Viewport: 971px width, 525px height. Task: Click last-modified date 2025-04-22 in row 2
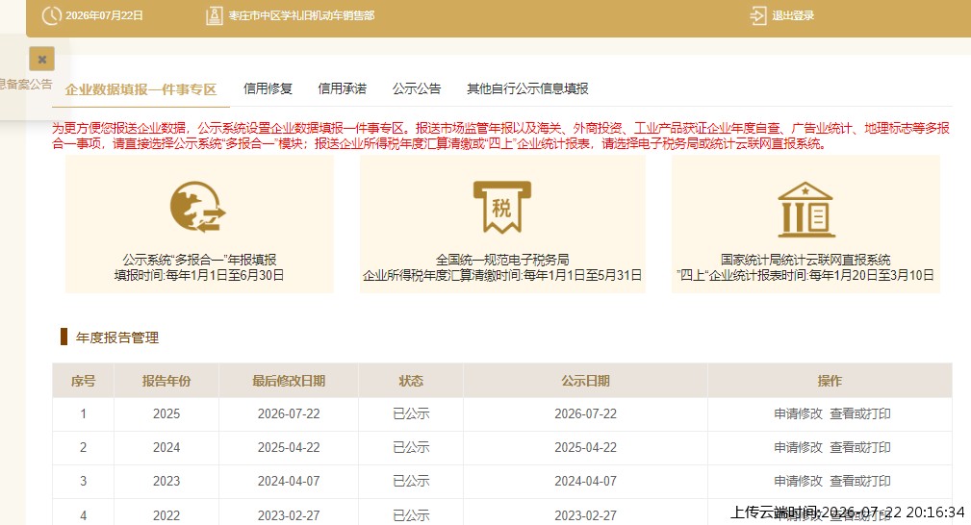click(x=289, y=447)
